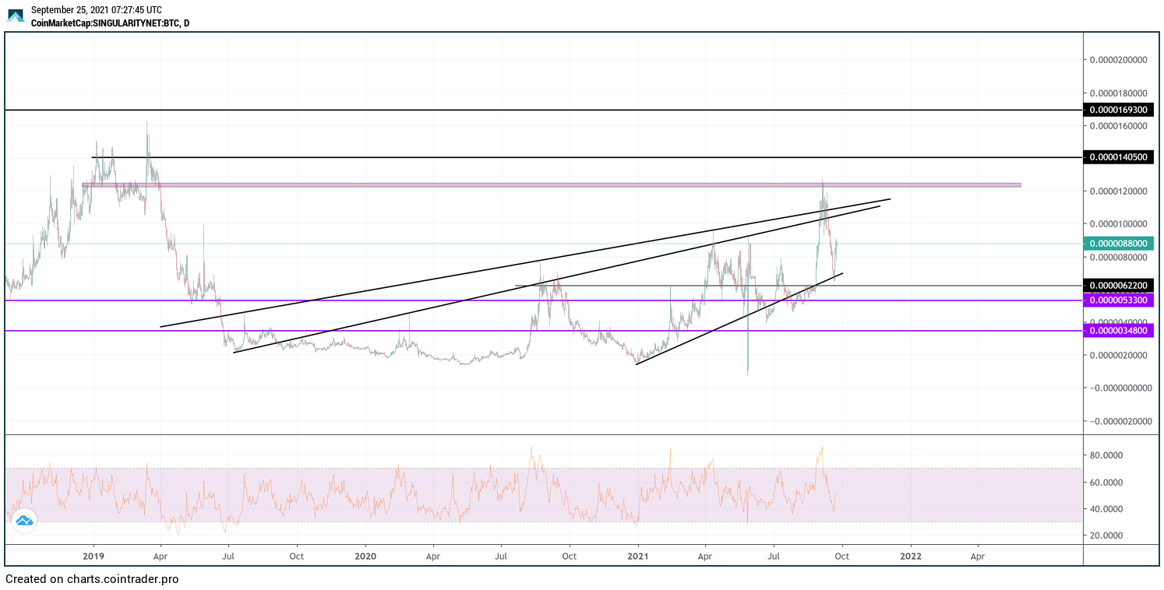This screenshot has height=590, width=1164.
Task: Select the 0.0000169300 black price label
Action: (x=1121, y=111)
